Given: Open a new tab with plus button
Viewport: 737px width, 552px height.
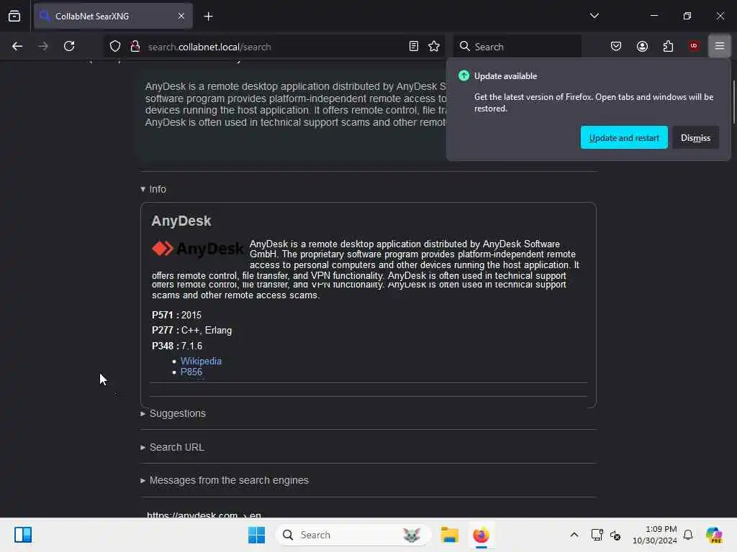Looking at the screenshot, I should pyautogui.click(x=208, y=17).
